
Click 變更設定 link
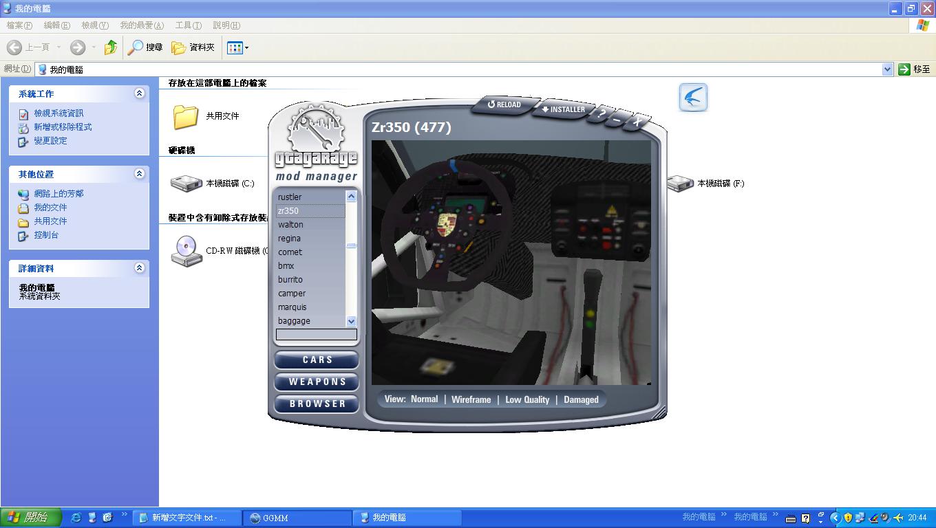coord(50,141)
